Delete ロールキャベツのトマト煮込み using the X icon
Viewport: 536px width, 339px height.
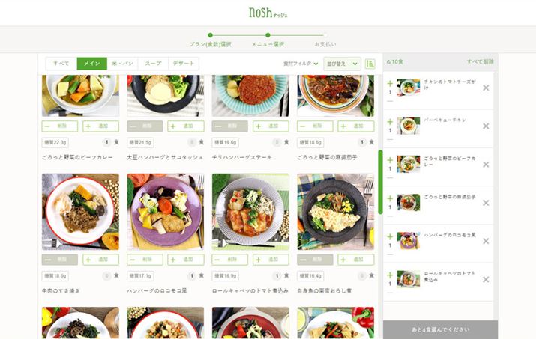(486, 280)
